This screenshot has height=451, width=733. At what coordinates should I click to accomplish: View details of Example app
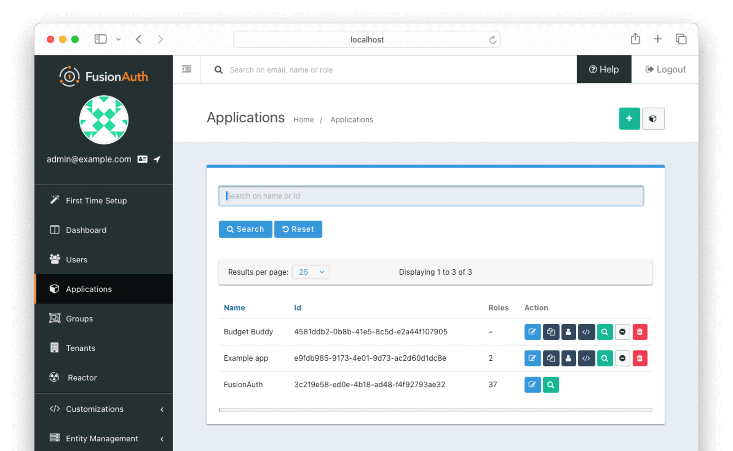pyautogui.click(x=605, y=359)
